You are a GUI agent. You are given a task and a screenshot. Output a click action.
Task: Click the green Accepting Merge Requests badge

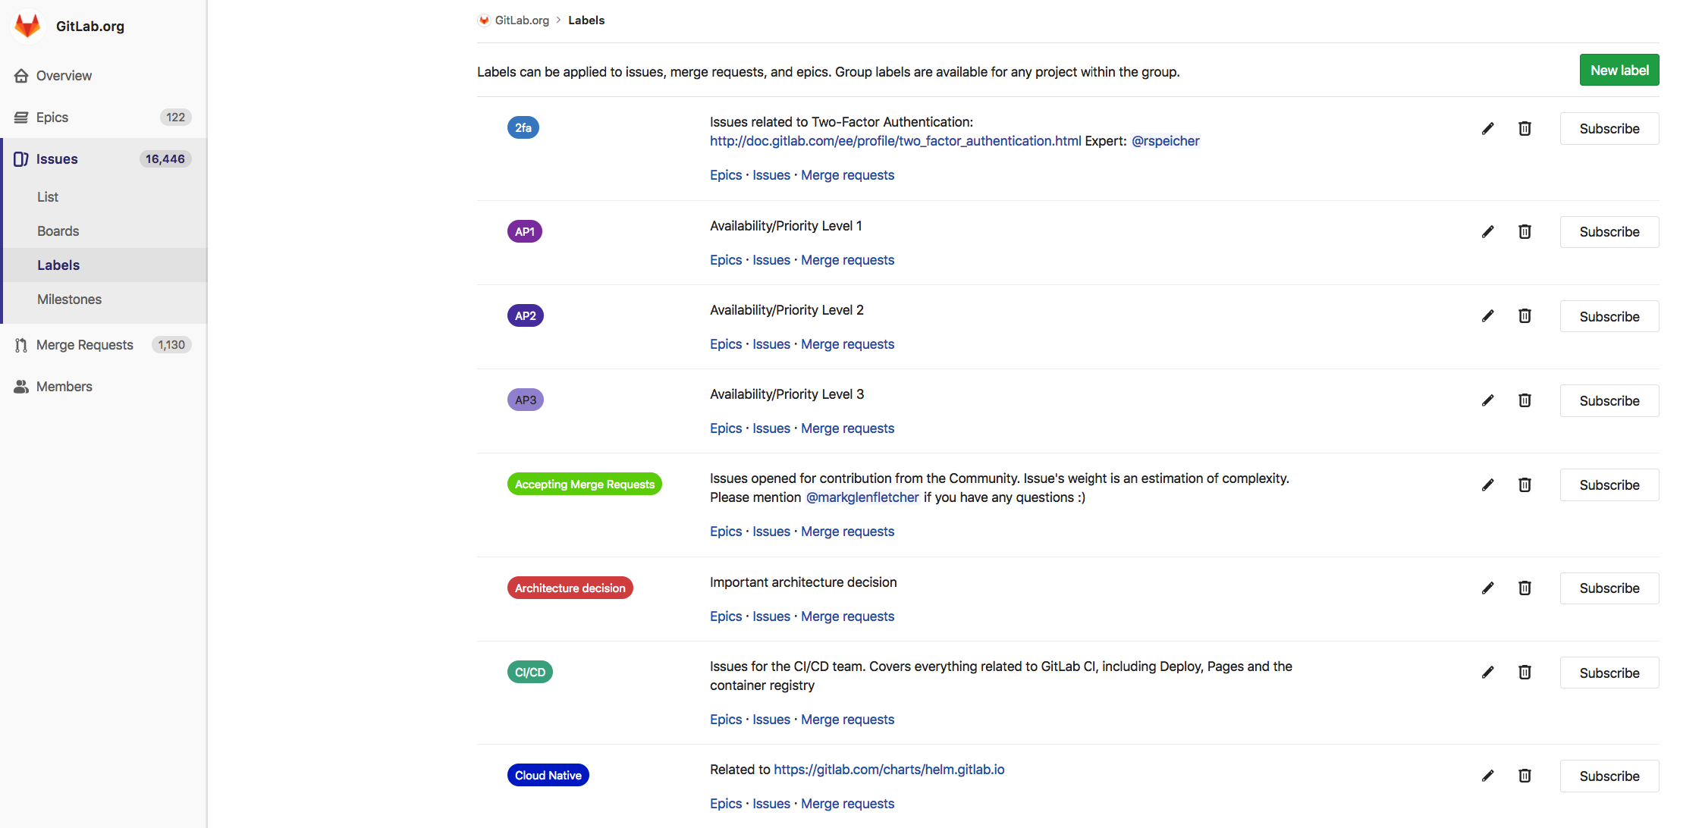pos(584,484)
